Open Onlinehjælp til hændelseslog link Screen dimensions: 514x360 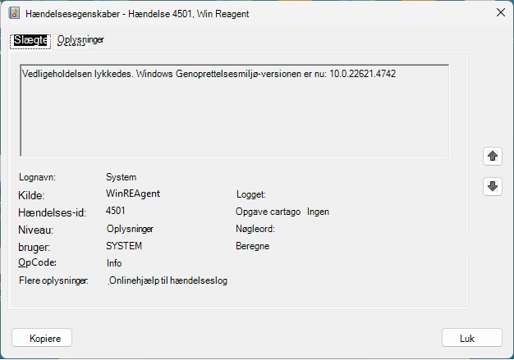[168, 280]
